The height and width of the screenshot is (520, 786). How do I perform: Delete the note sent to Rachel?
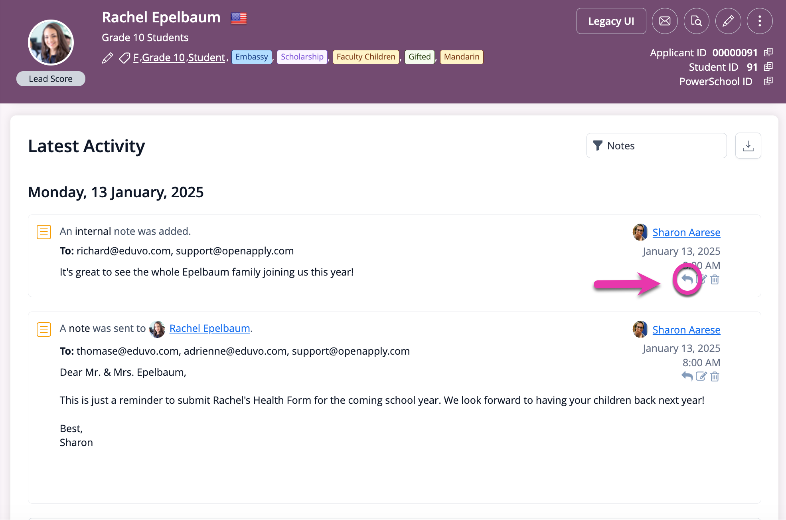(x=715, y=376)
